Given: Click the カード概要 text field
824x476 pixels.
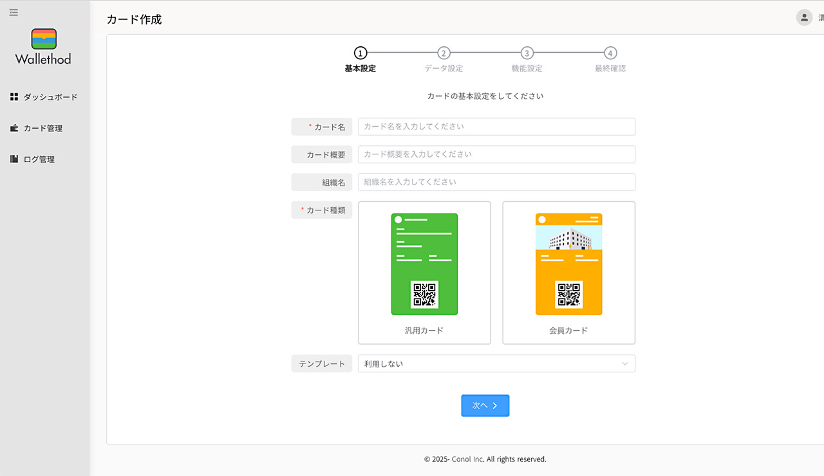Looking at the screenshot, I should pyautogui.click(x=496, y=154).
